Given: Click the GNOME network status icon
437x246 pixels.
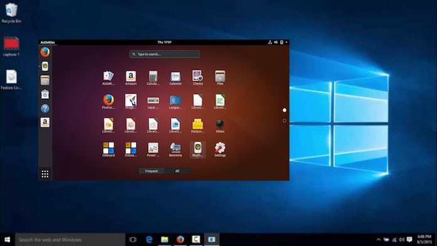Looking at the screenshot, I should click(270, 42).
